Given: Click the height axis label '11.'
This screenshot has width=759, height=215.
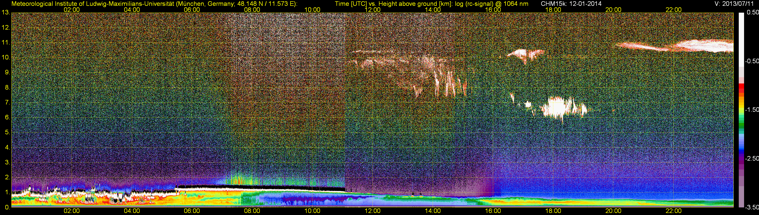Looking at the screenshot, I should tap(6, 43).
